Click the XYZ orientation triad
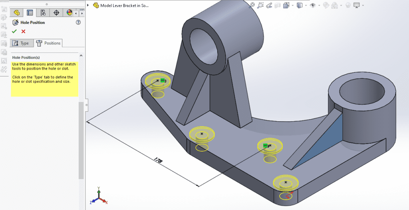Screen dimensions: 409x210 (99, 196)
